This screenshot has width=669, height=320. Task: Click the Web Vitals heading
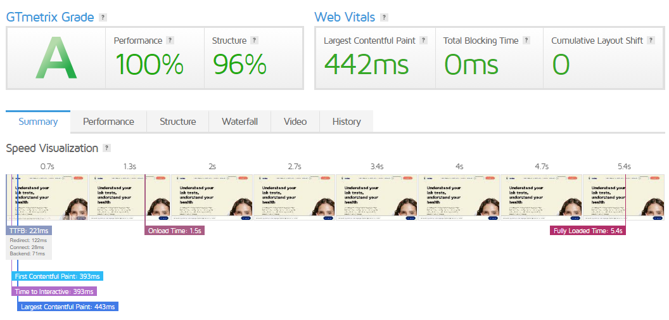click(345, 18)
